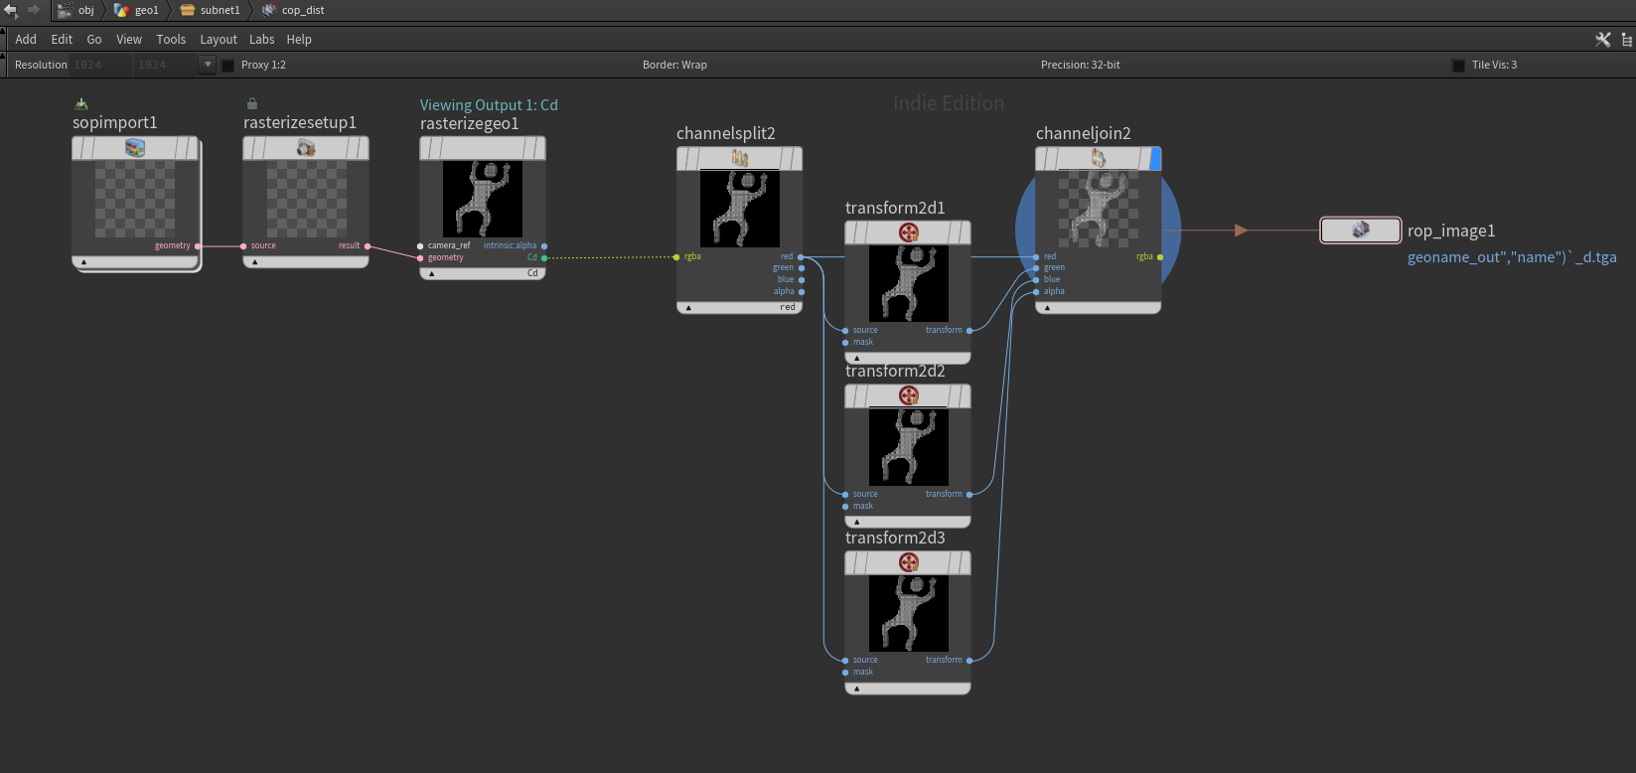Click the sopimport1 node icon

(135, 148)
